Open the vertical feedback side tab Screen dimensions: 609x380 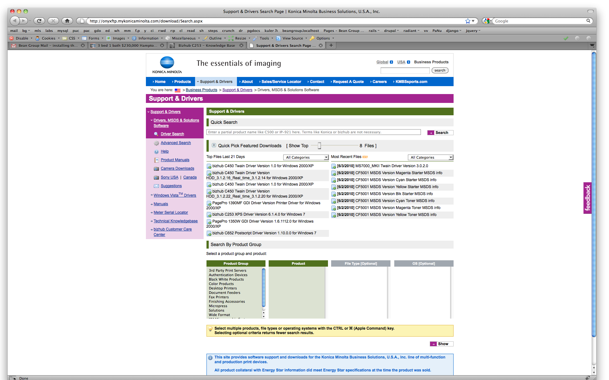[587, 198]
